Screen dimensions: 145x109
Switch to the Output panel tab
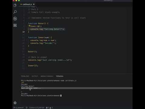coord(35,76)
